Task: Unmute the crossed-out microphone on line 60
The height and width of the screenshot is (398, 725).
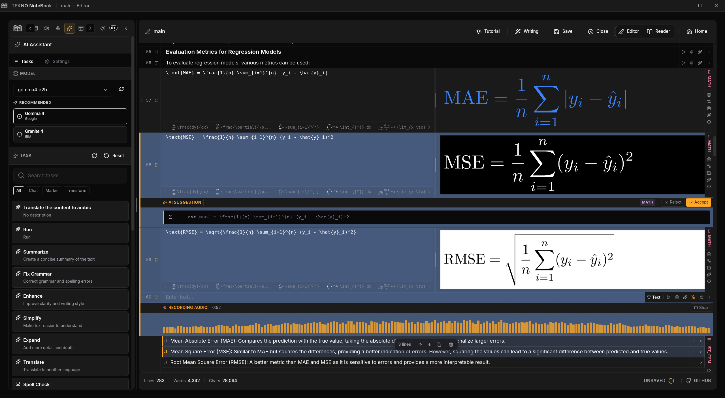Action: click(x=694, y=297)
